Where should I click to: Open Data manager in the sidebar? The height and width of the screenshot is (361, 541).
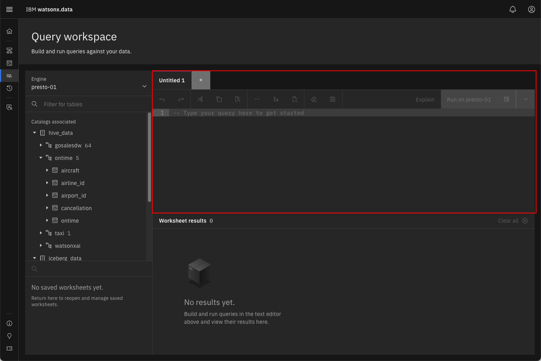click(9, 63)
